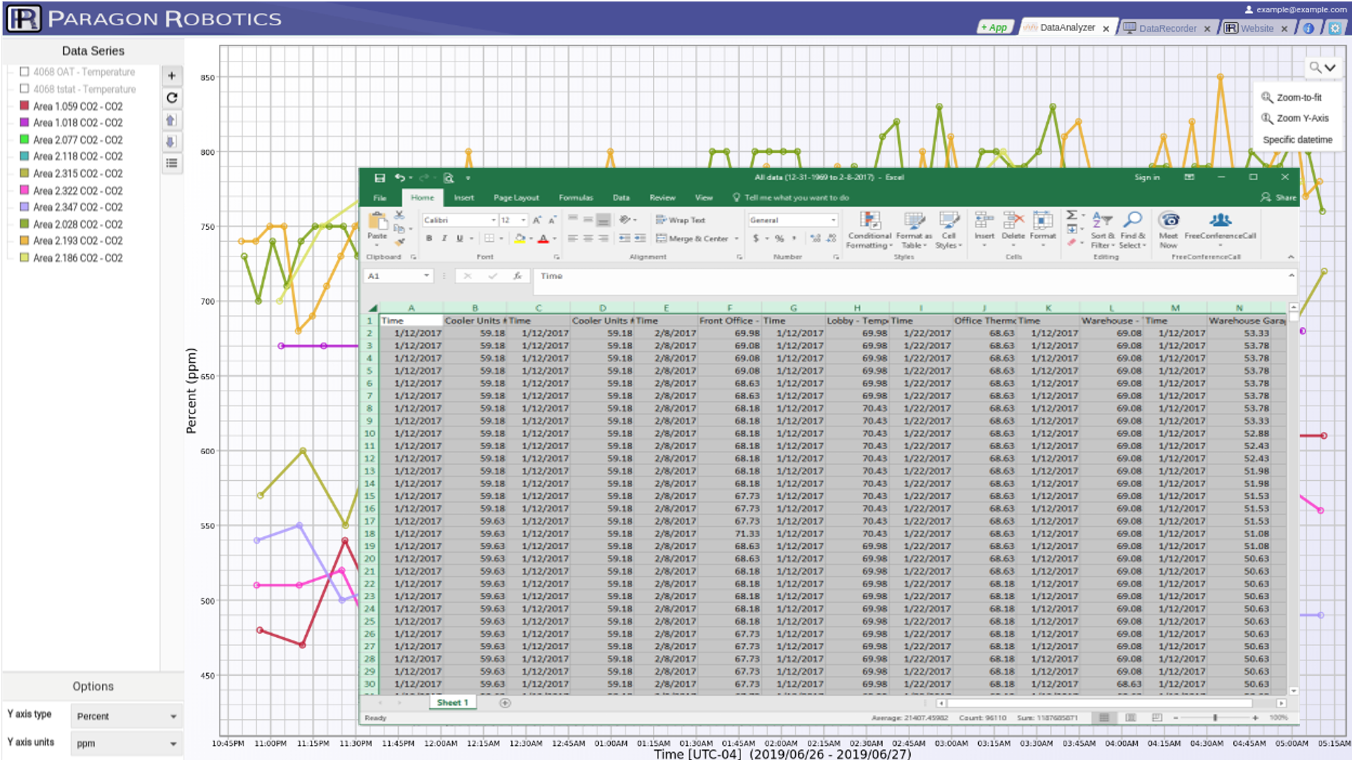Click the Print Preview icon in Excel toolbar
The width and height of the screenshot is (1352, 760).
(x=448, y=178)
